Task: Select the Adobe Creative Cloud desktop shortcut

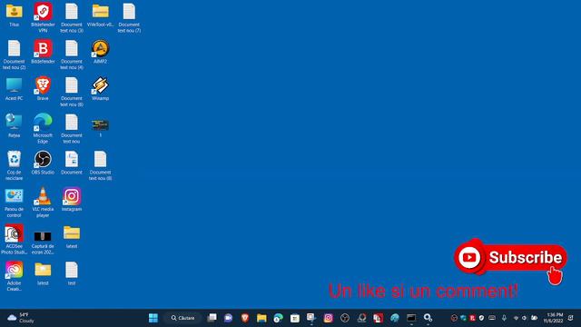Action: [x=15, y=276]
